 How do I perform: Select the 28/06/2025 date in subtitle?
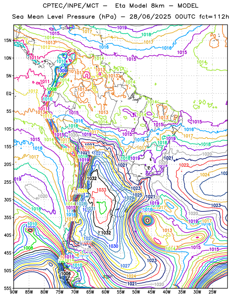pos(150,17)
